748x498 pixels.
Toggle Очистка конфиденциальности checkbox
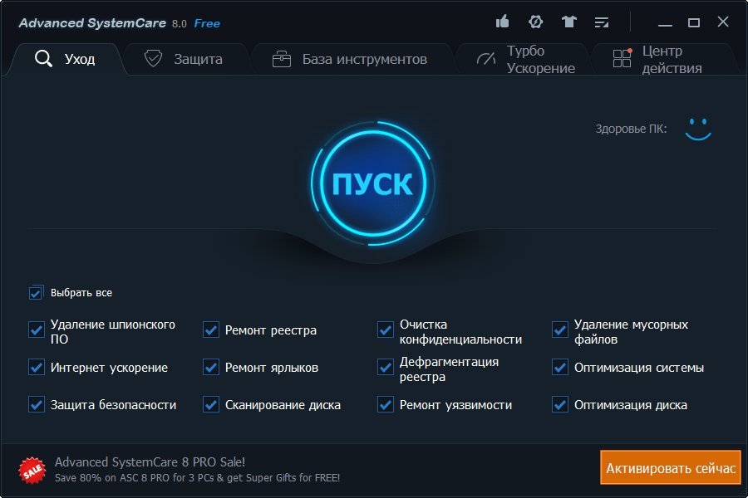pos(386,330)
